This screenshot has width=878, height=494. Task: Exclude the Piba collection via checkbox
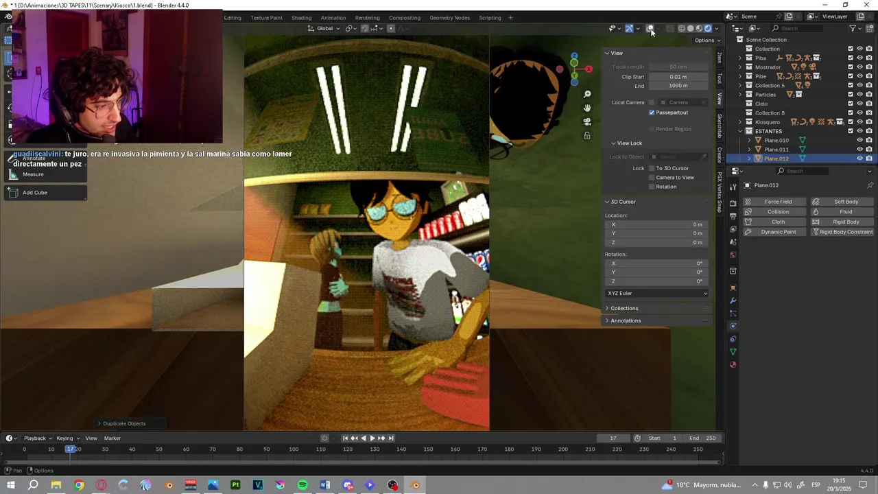tap(851, 58)
